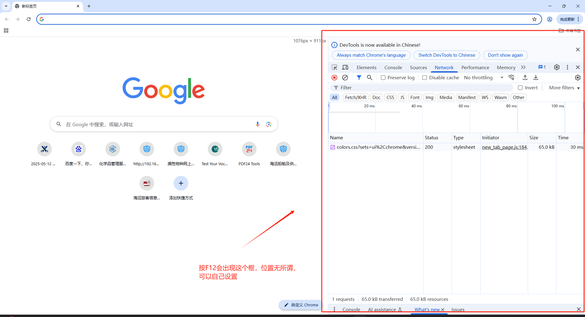Click Switch DevTools to Chinese

[x=447, y=55]
